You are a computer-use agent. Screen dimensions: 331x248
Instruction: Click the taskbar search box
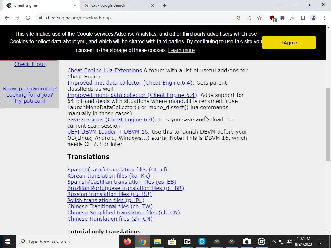(x=67, y=242)
